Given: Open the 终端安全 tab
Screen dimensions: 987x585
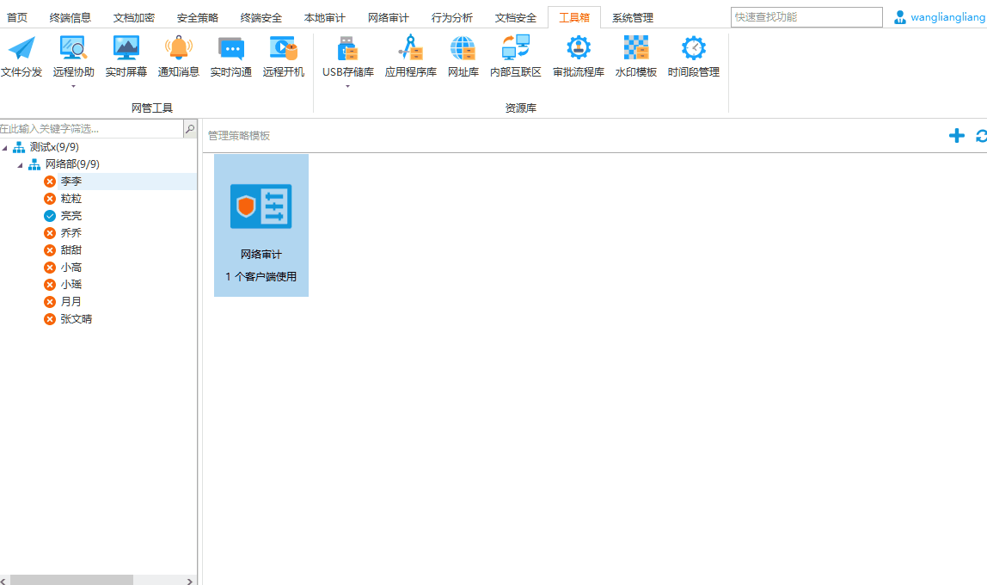Looking at the screenshot, I should [x=261, y=17].
